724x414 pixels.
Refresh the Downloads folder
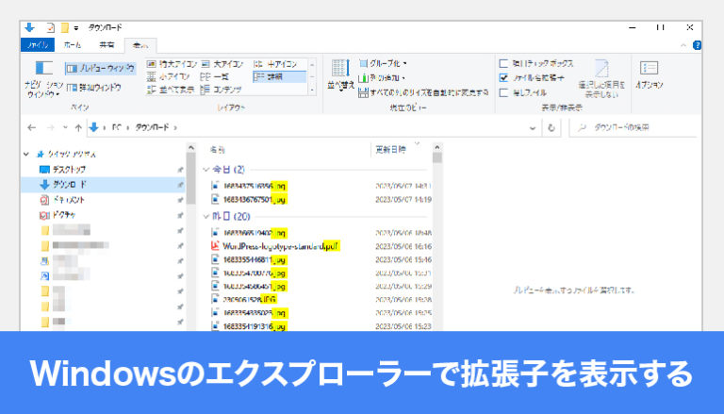[x=551, y=128]
